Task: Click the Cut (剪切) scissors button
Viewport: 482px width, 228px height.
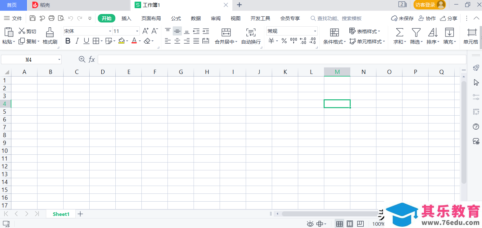Action: 27,31
